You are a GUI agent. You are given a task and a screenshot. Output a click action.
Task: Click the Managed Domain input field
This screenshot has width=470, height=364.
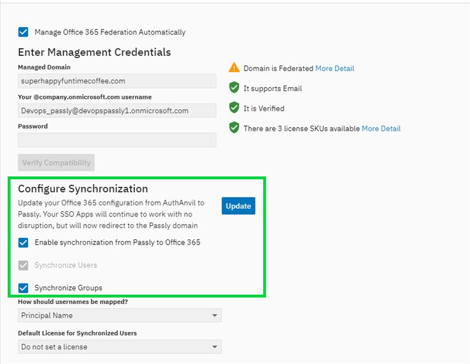click(x=117, y=81)
